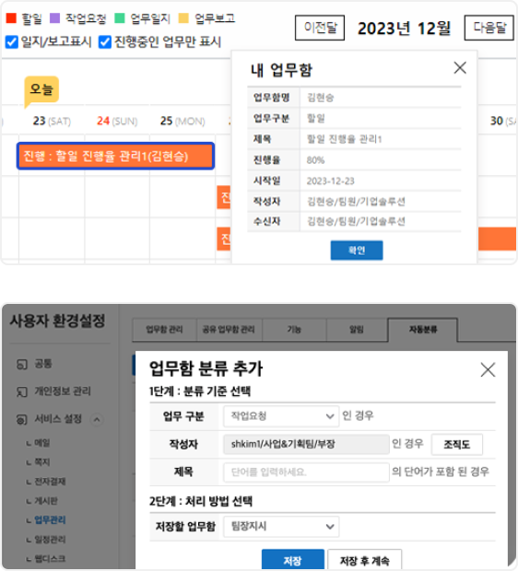
Task: Click the 수신자 value 김현승/팀원/기업솔루션
Action: pyautogui.click(x=356, y=221)
